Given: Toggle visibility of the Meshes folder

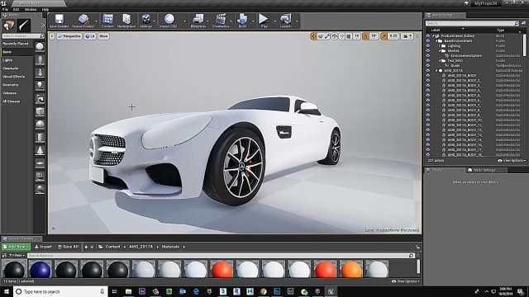Looking at the screenshot, I should tap(428, 51).
